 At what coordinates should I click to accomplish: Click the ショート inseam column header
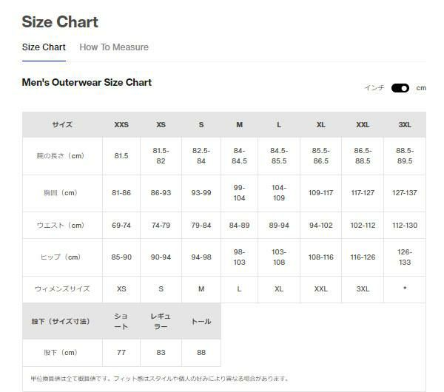coord(121,322)
